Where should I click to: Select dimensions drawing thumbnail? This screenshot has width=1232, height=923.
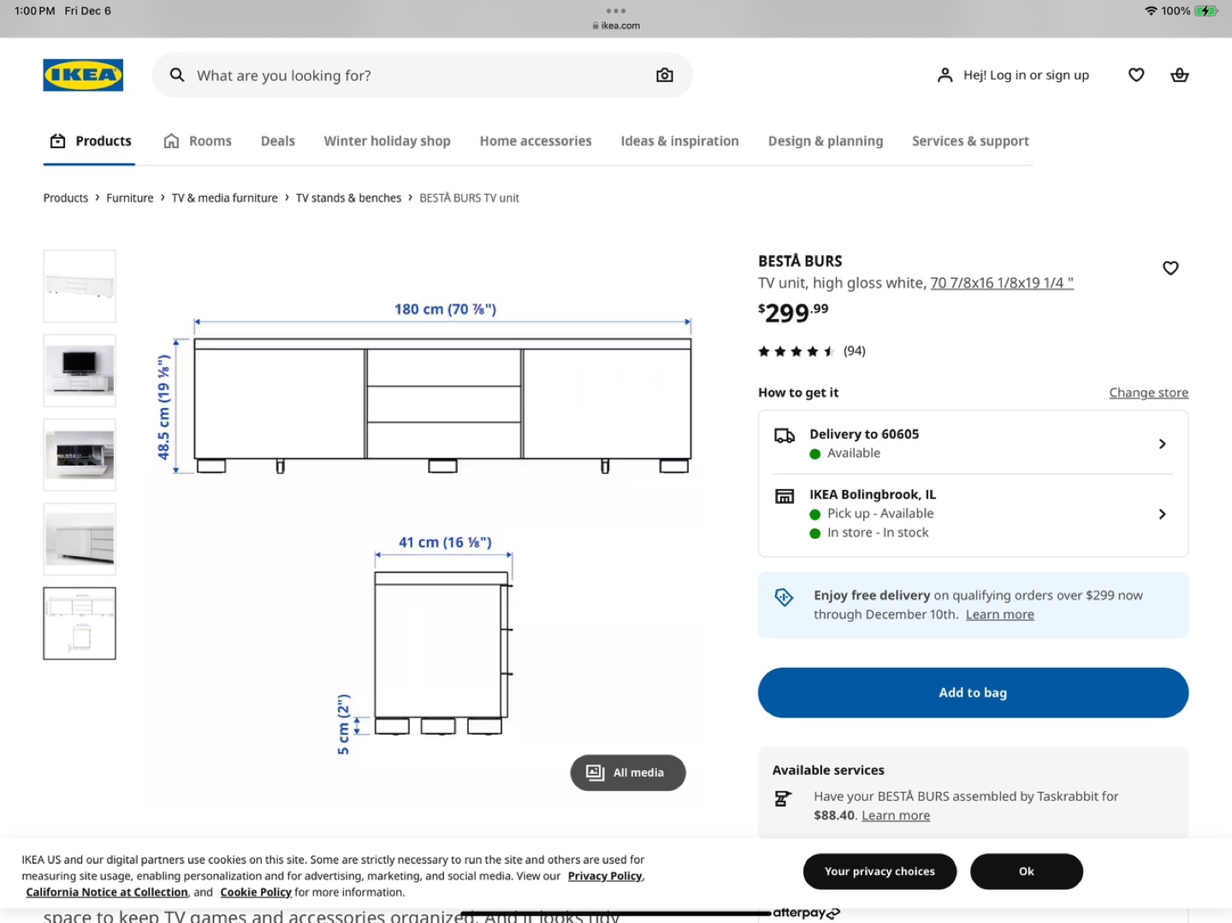(80, 624)
